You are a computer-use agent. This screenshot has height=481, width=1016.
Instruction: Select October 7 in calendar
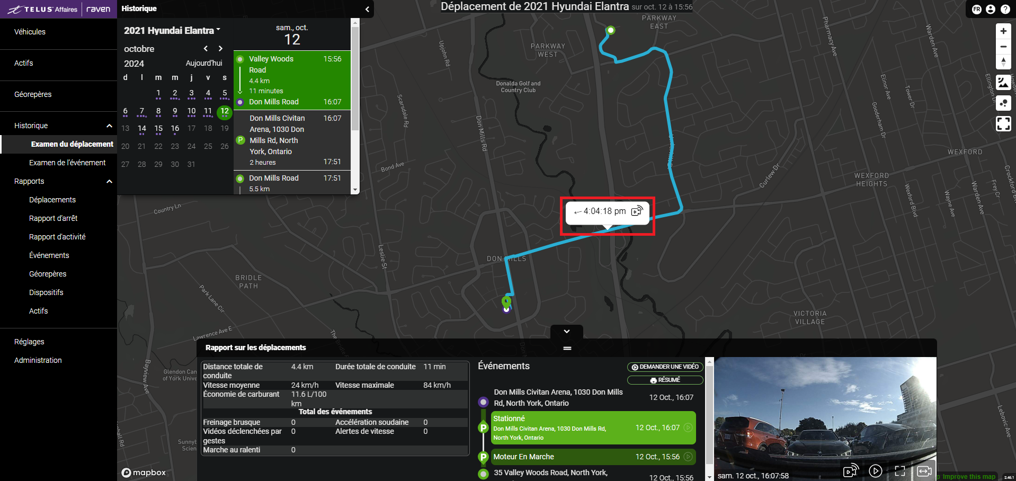(142, 111)
